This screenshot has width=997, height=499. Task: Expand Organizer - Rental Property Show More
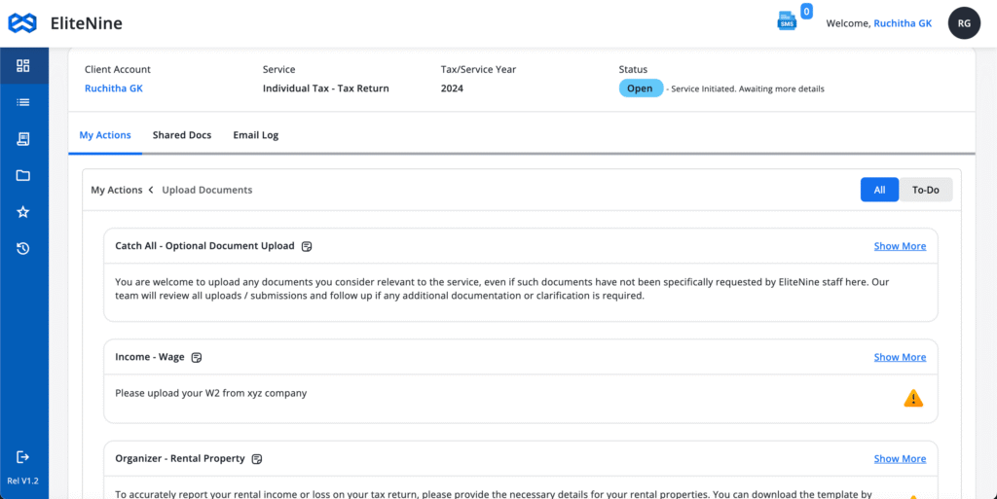[x=900, y=458]
